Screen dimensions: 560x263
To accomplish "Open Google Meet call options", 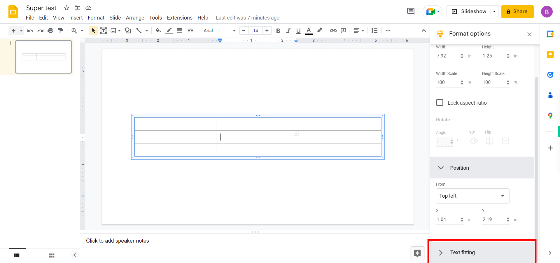I will coord(433,12).
